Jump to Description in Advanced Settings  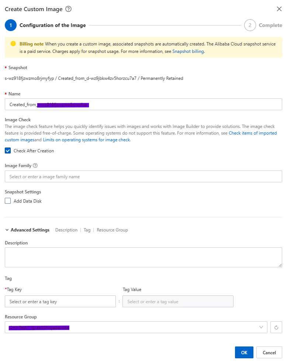click(66, 230)
